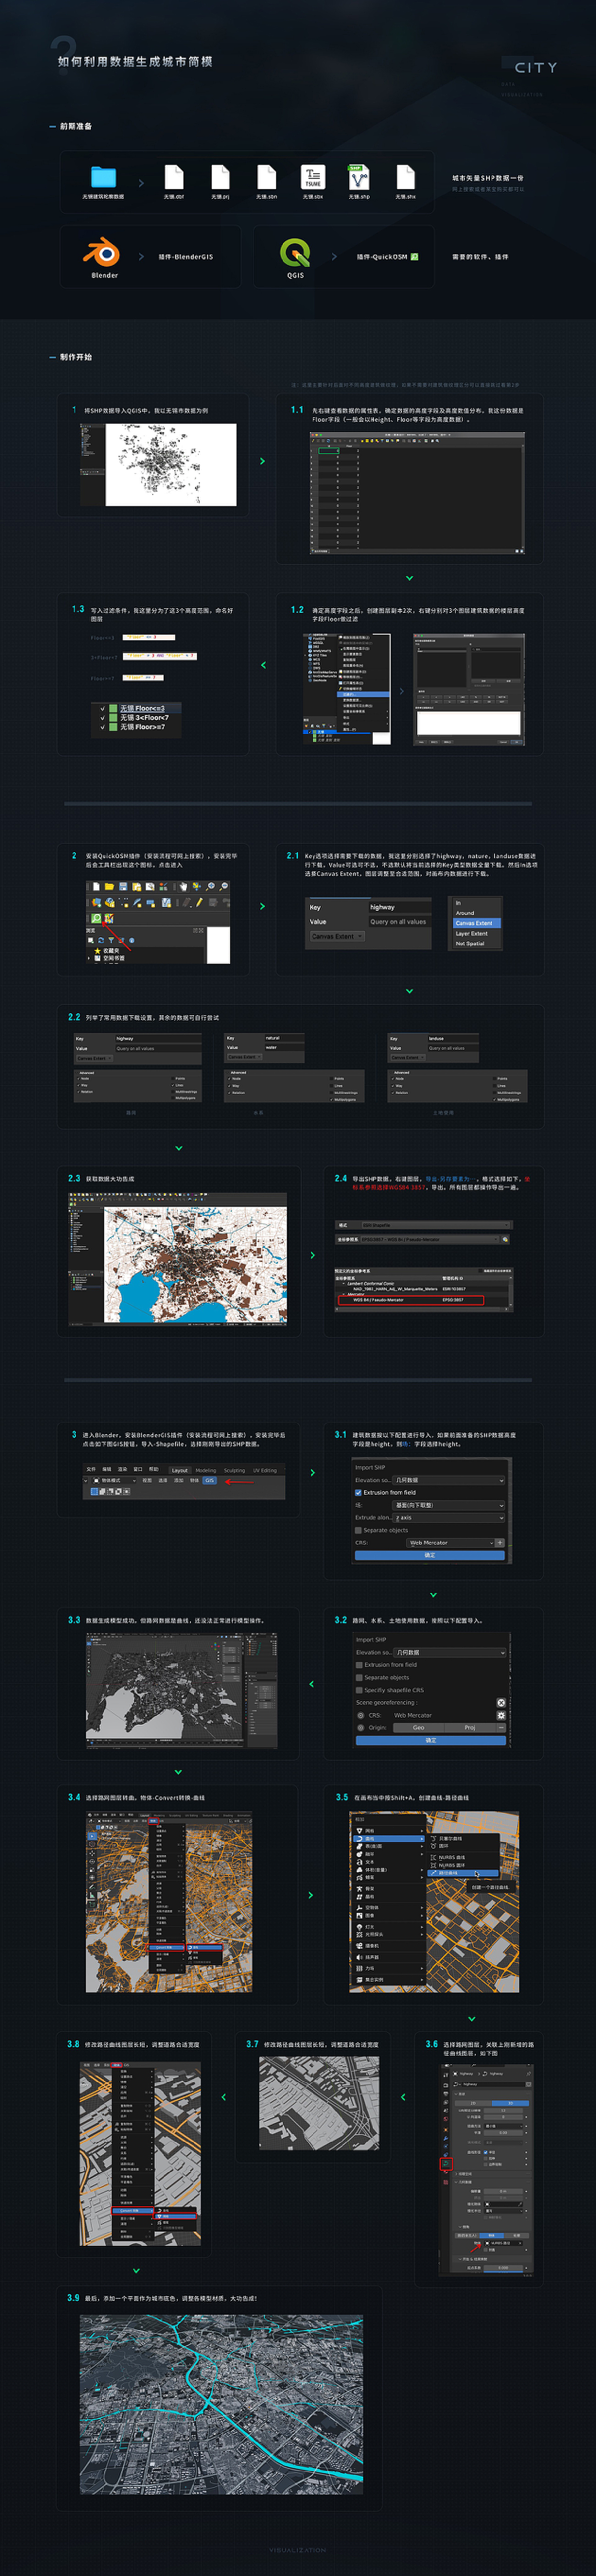Select the 无锡.shx file icon
Screen dimensions: 596x2576
tap(405, 177)
